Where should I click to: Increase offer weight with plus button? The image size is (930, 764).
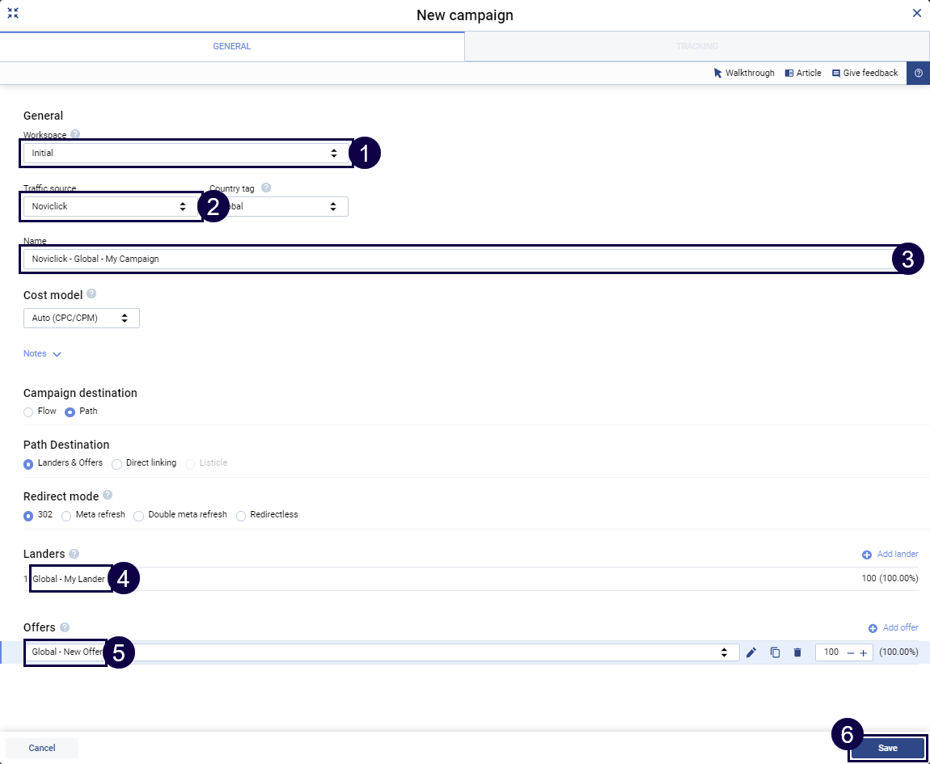click(x=863, y=652)
